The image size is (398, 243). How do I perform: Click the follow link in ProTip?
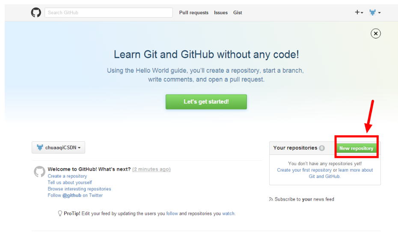coord(172,213)
